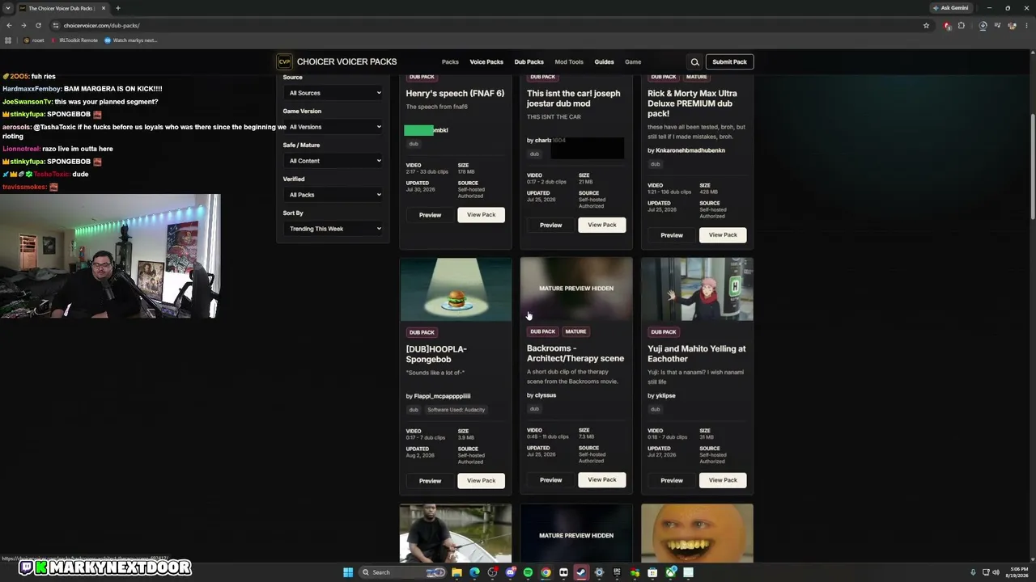Screen dimensions: 1036x582
Task: Preview the Rick & Morty Max Ultra pack
Action: tap(672, 235)
